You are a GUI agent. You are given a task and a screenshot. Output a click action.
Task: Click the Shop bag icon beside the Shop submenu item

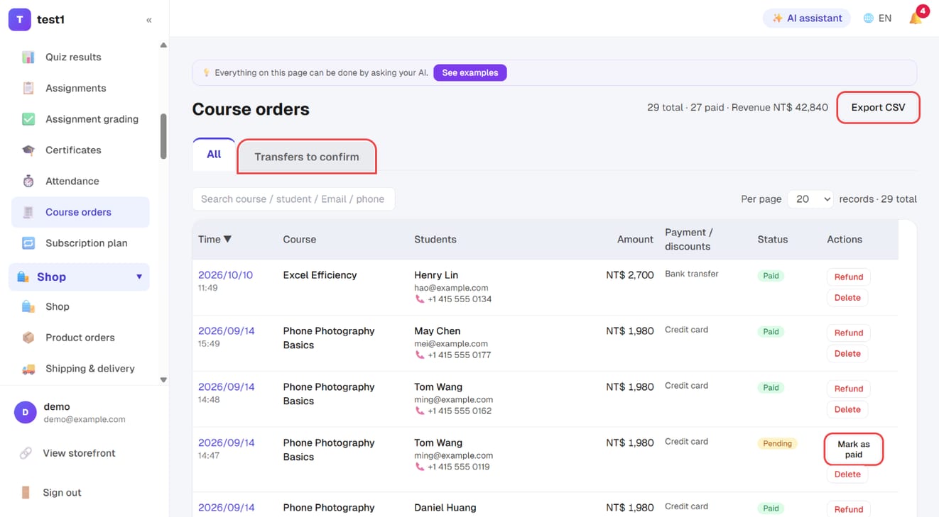(x=28, y=306)
